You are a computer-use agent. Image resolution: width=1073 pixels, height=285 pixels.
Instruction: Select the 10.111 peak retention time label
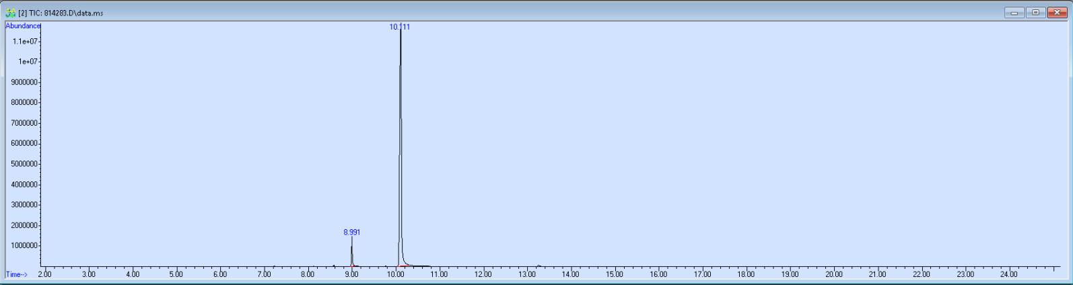pos(399,27)
